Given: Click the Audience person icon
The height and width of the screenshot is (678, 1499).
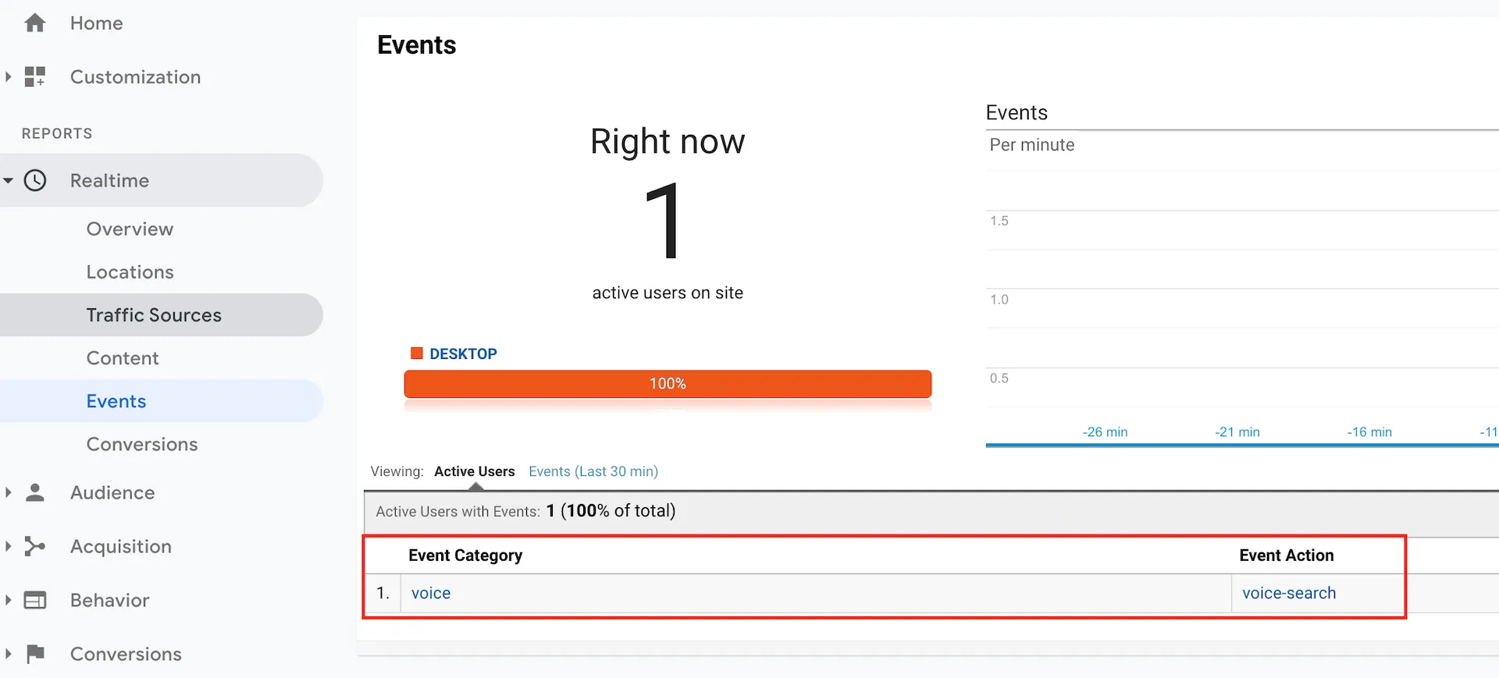Looking at the screenshot, I should click(x=35, y=492).
